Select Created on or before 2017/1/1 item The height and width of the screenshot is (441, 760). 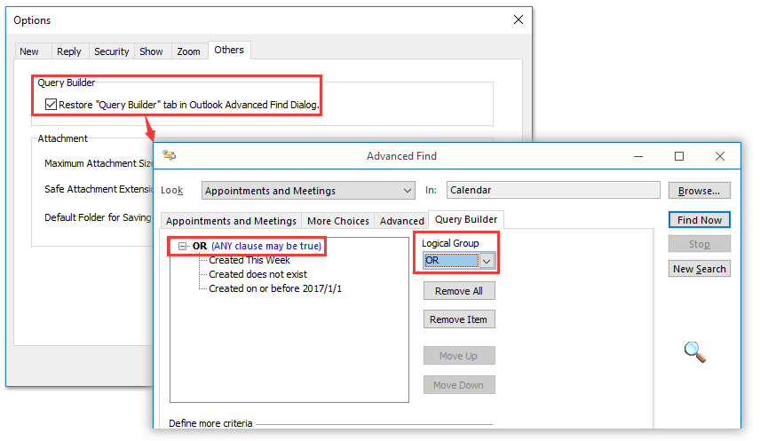tap(274, 289)
